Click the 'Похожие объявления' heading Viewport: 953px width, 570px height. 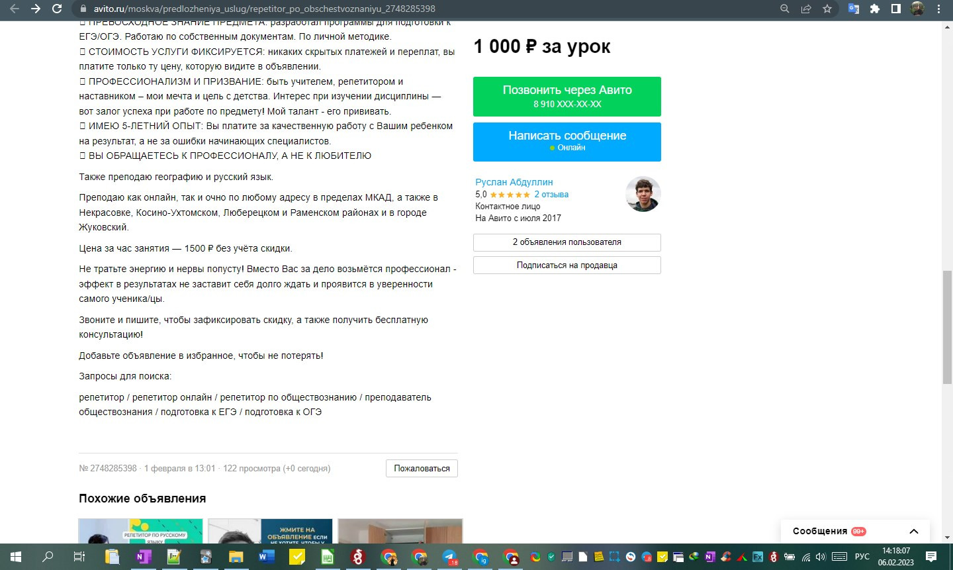point(142,499)
